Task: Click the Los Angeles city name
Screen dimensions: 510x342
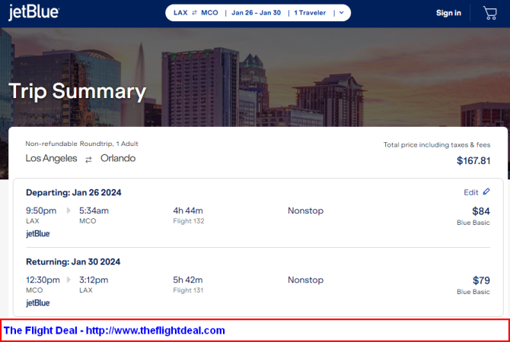Action: tap(52, 158)
